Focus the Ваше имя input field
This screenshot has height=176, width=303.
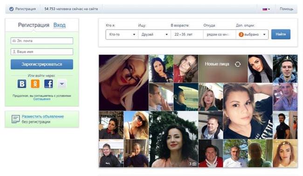(42, 52)
